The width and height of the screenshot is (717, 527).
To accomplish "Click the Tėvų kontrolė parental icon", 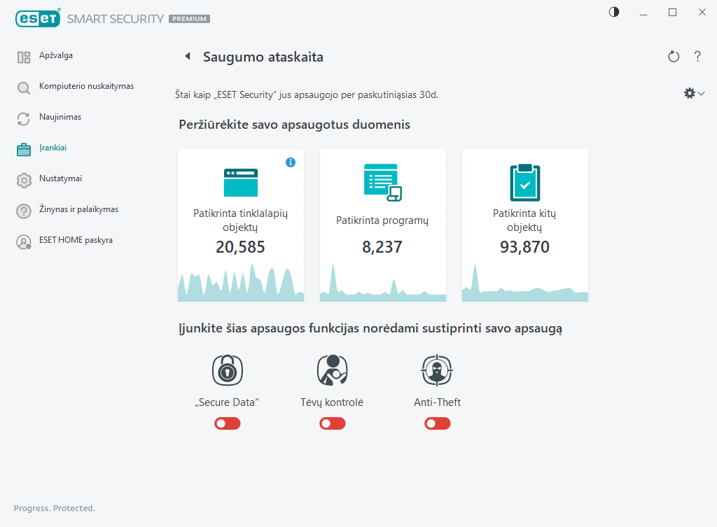I will pos(333,370).
